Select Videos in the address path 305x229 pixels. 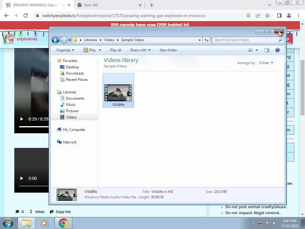tap(109, 40)
